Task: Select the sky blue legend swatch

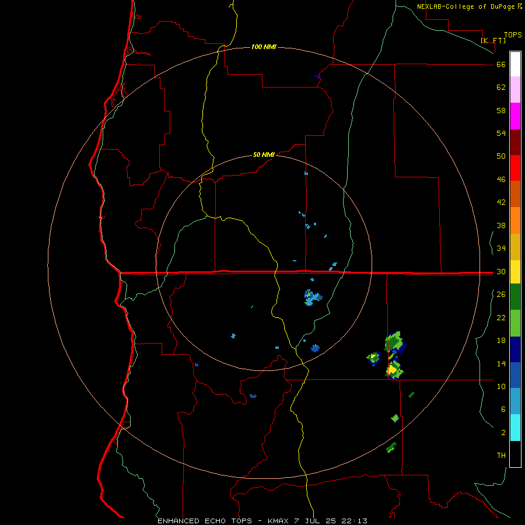Action: (x=515, y=401)
